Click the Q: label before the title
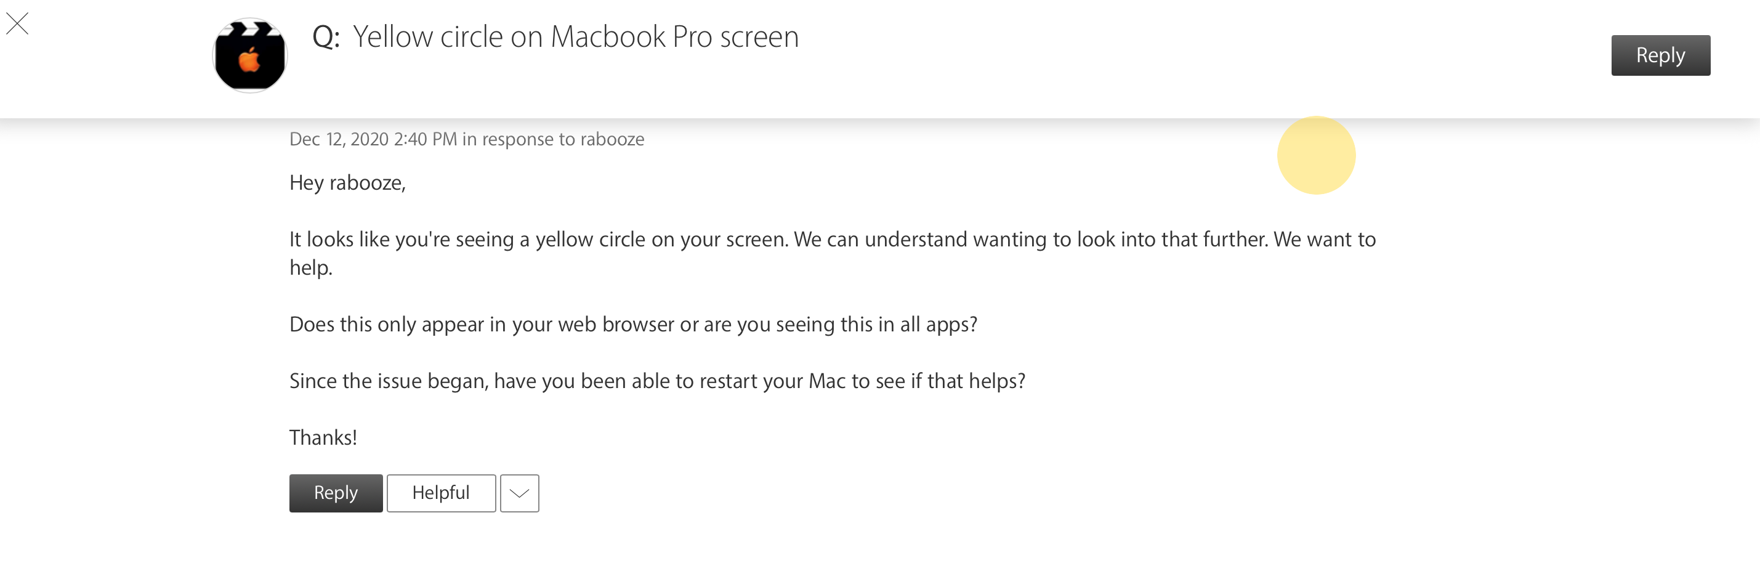This screenshot has height=579, width=1760. (x=326, y=38)
